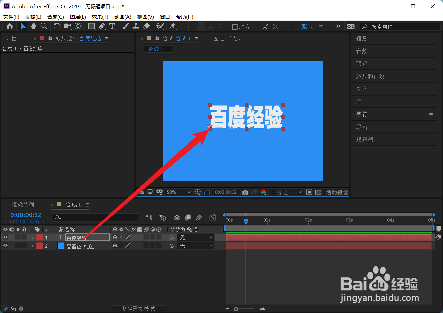Select the Type text tool
The image size is (443, 313).
pyautogui.click(x=112, y=26)
